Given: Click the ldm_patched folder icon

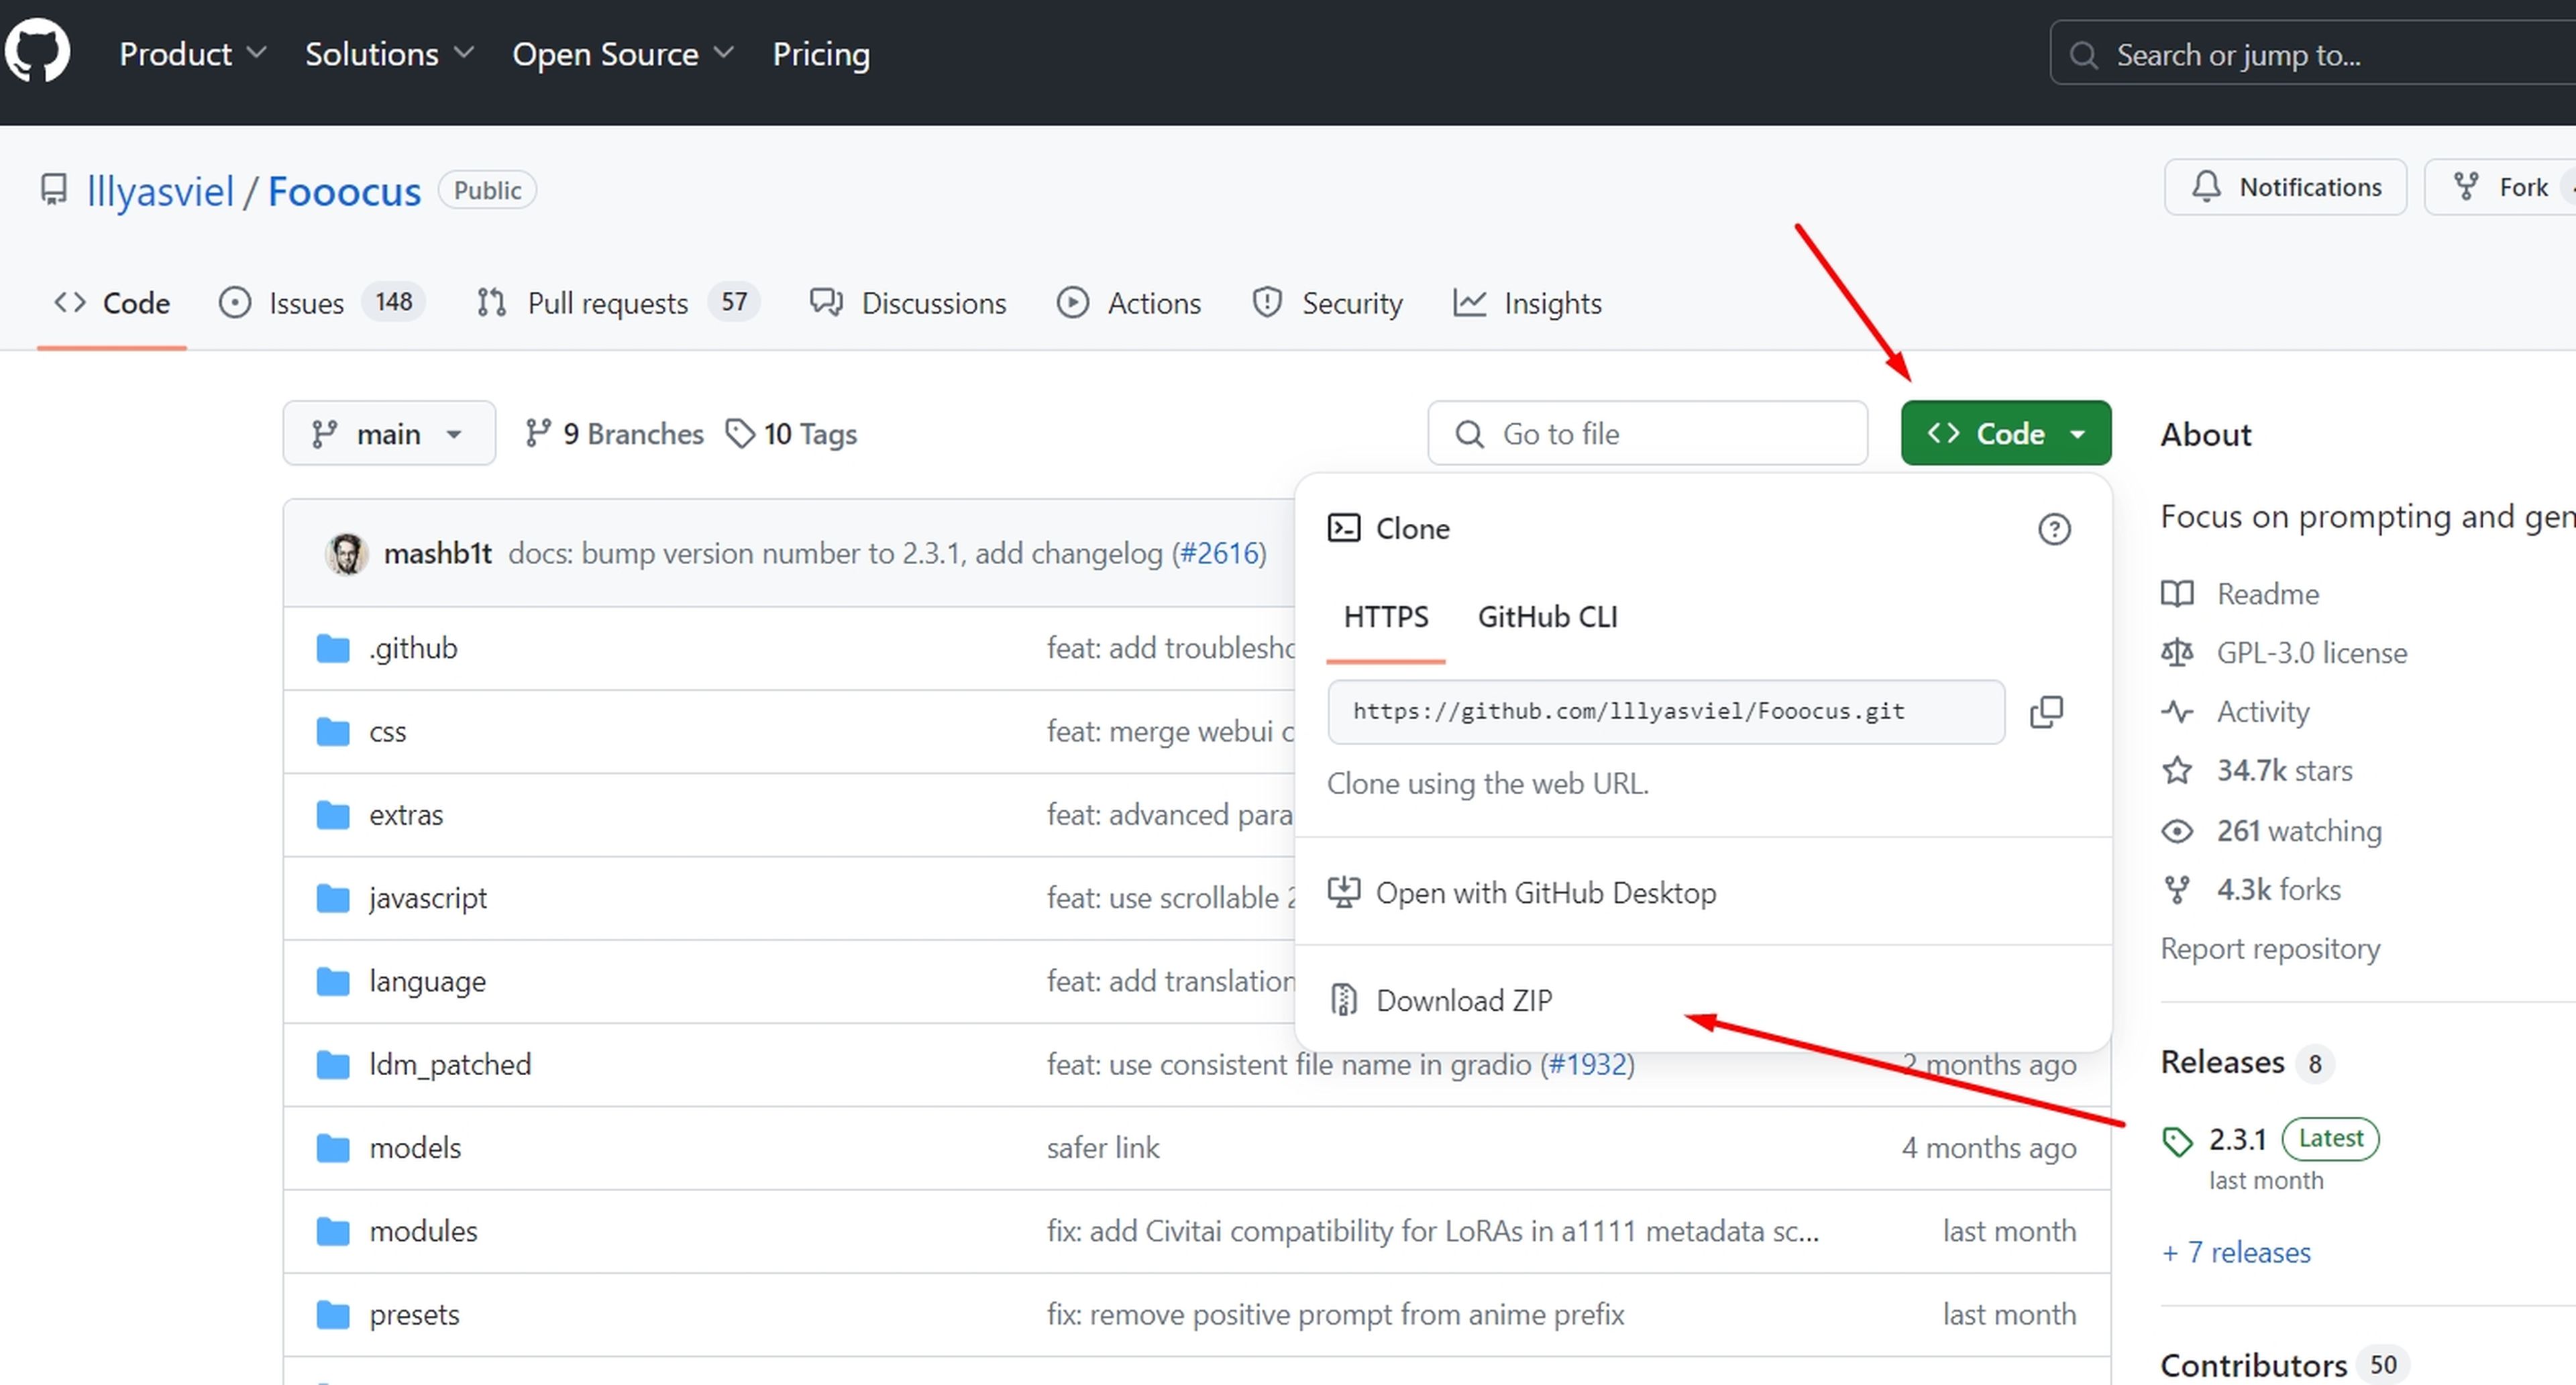Looking at the screenshot, I should click(333, 1064).
